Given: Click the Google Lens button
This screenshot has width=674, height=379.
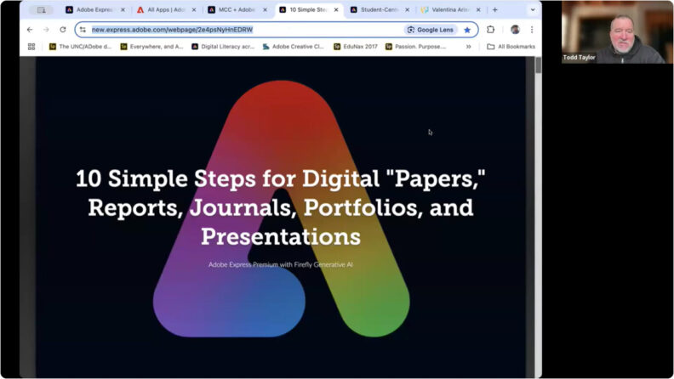Looking at the screenshot, I should coord(431,30).
